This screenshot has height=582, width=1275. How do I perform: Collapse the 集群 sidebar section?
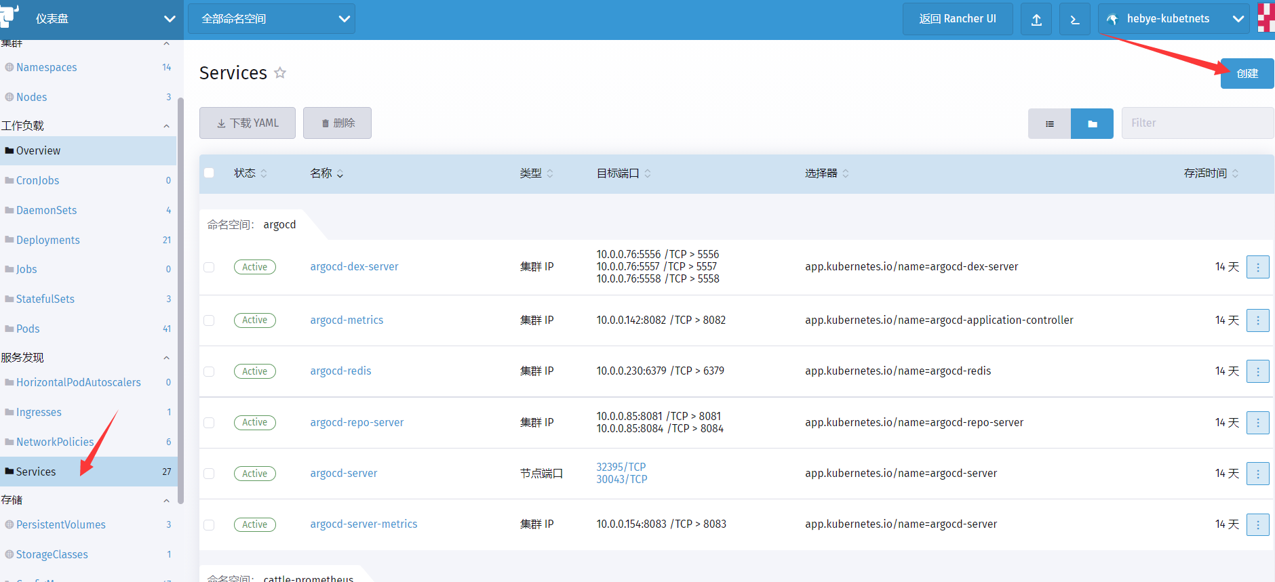pyautogui.click(x=166, y=44)
